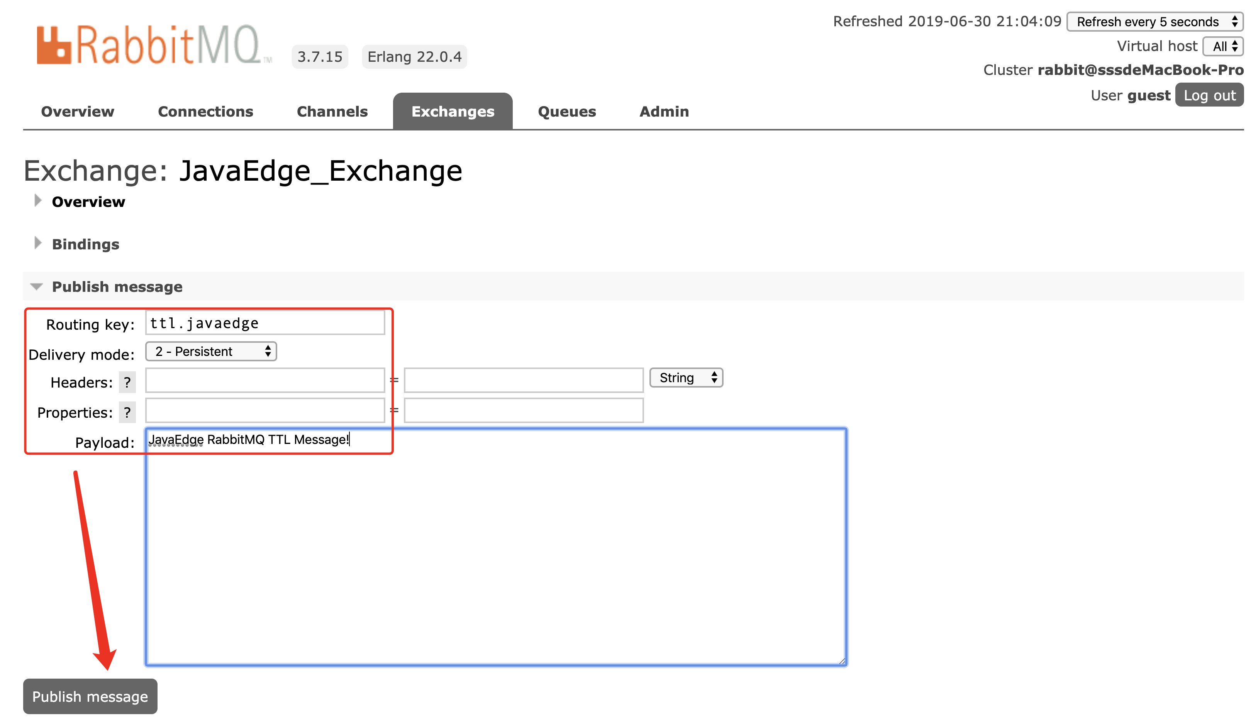Click the Log out button
Screen dimensions: 1251x718
point(1209,95)
